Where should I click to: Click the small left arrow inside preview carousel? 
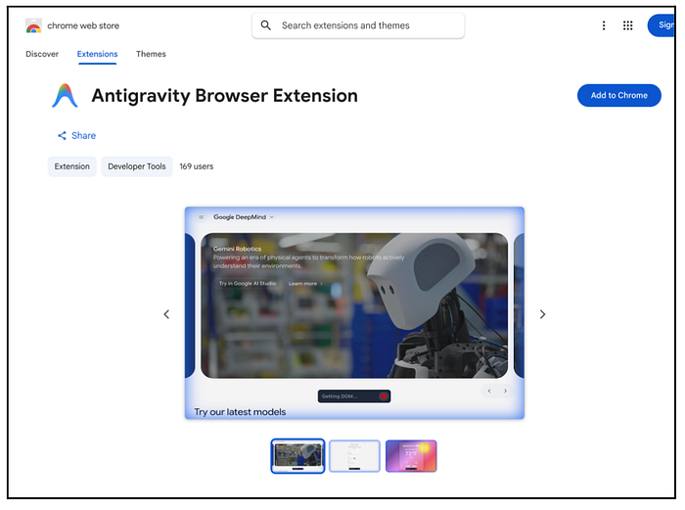click(x=489, y=391)
